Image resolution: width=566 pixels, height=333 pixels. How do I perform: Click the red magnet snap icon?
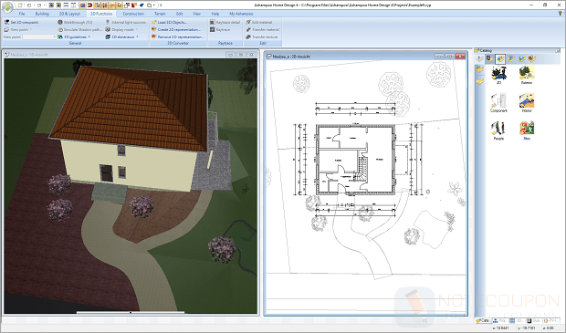pos(89,5)
